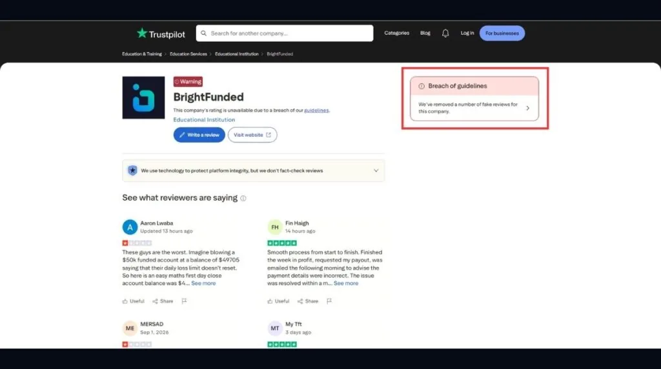The height and width of the screenshot is (369, 661).
Task: Click My Tft's five-star rating
Action: (x=282, y=344)
